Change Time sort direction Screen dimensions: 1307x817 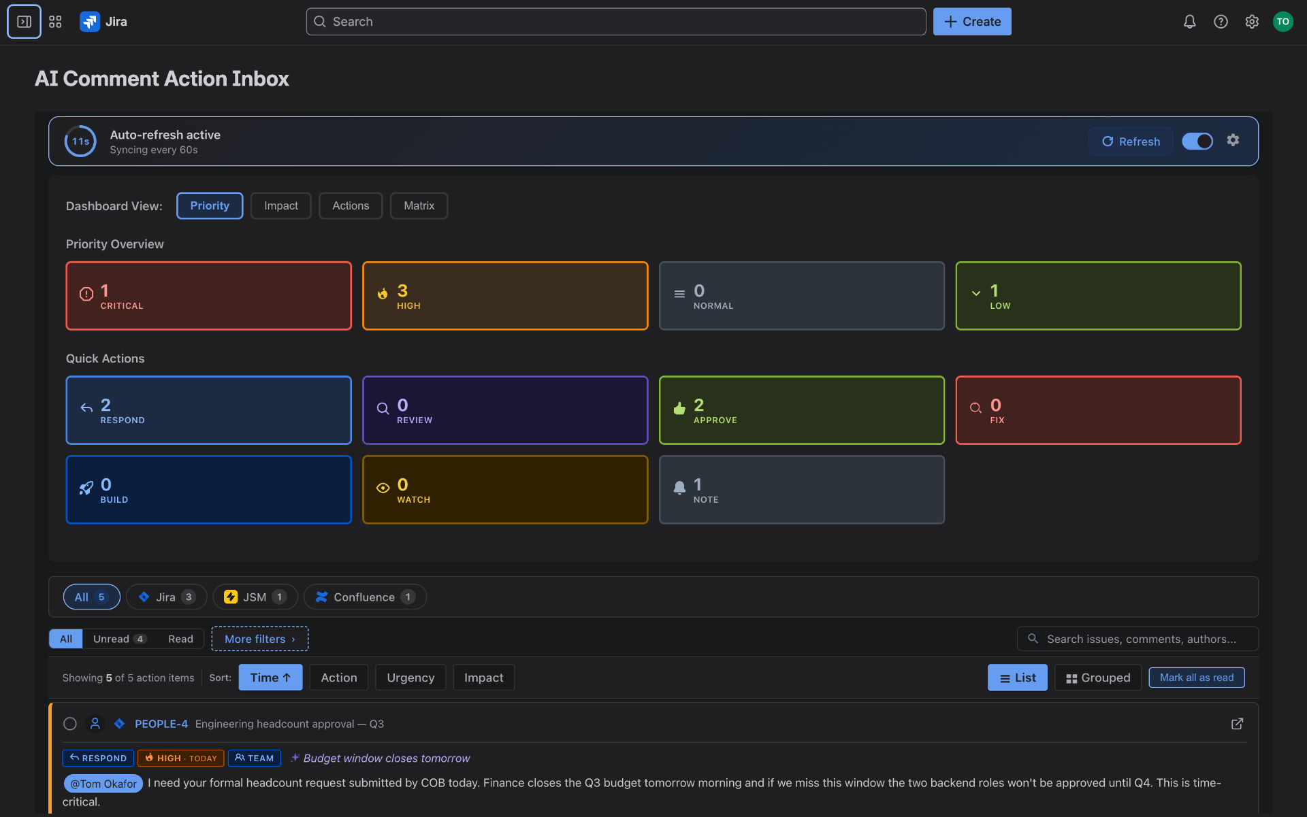tap(270, 677)
